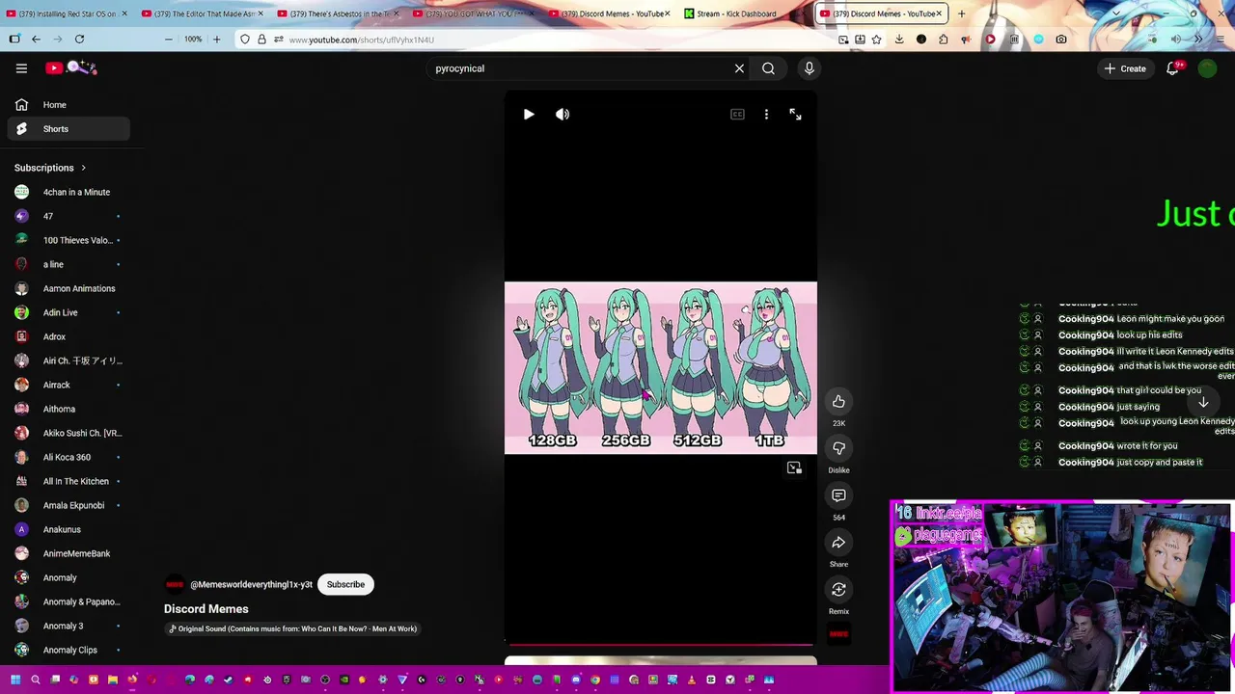Click the YouTube logo
The image size is (1235, 694).
[72, 67]
